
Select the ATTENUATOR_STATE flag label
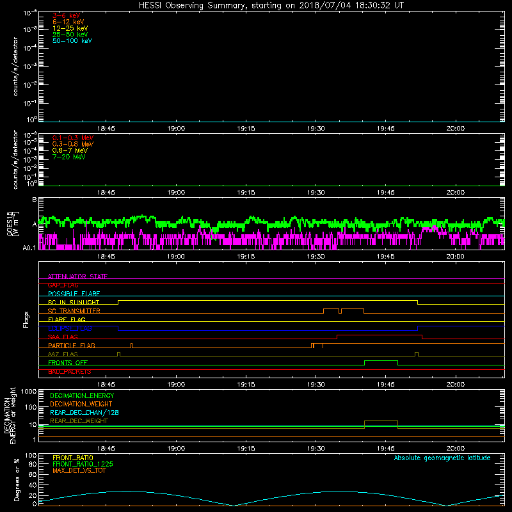[x=77, y=276]
